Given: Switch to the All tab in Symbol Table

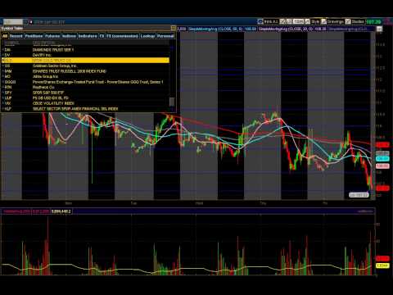Looking at the screenshot, I should tap(5, 36).
